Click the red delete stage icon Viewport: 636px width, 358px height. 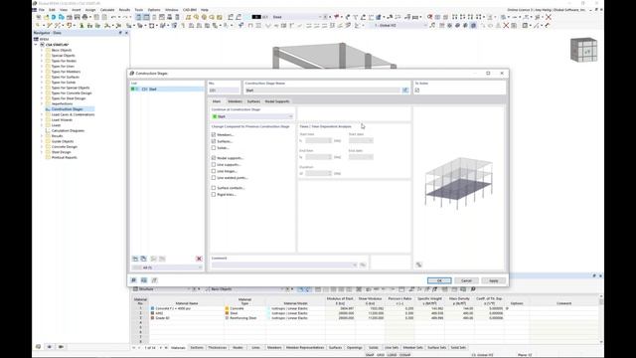click(199, 259)
